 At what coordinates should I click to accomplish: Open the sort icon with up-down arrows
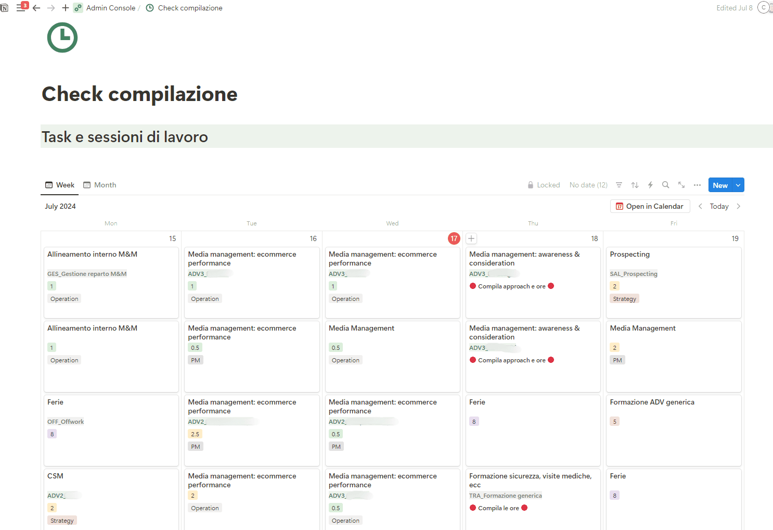635,185
